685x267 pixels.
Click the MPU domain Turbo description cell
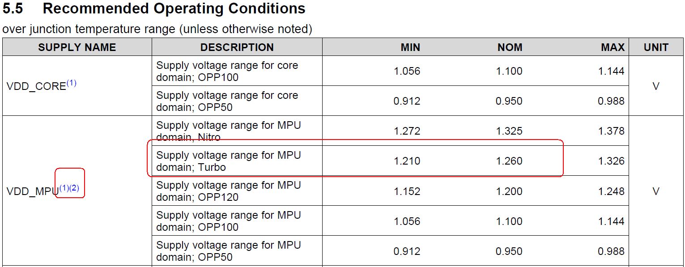pos(237,161)
